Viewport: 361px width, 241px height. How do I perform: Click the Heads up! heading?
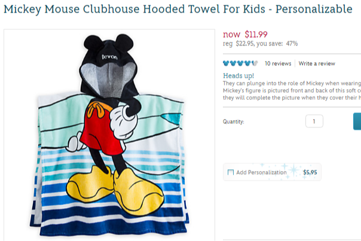(x=238, y=76)
